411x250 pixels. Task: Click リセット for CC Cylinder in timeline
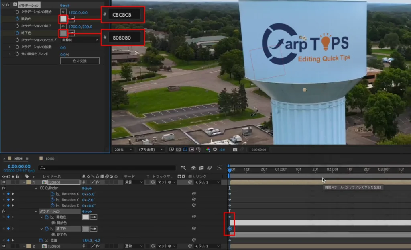pos(87,188)
